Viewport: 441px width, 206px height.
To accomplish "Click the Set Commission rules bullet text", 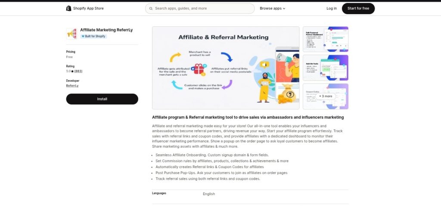I will point(222,161).
